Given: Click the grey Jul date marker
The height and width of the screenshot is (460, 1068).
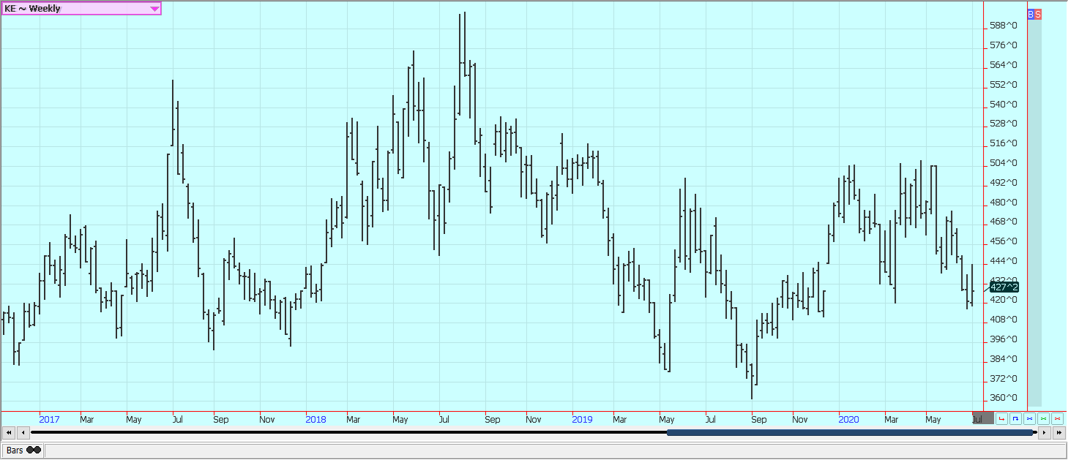Looking at the screenshot, I should (x=983, y=418).
